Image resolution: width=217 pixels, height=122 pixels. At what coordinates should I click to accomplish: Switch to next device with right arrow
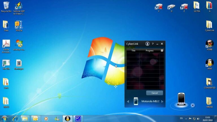click(x=162, y=101)
